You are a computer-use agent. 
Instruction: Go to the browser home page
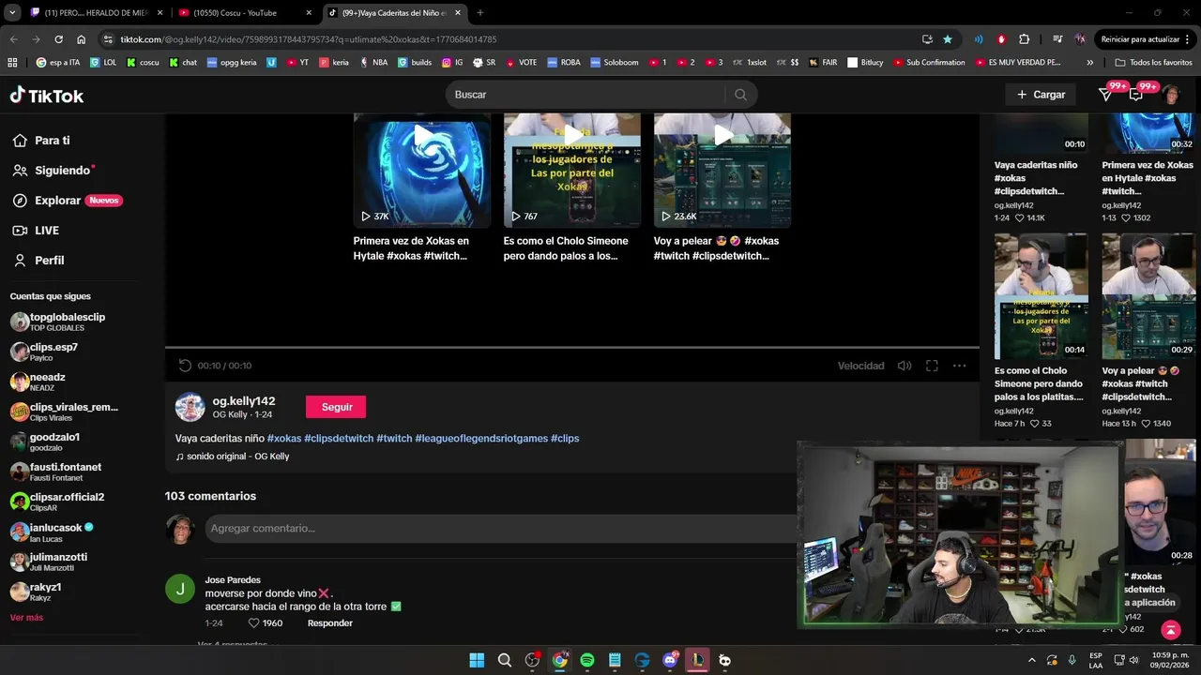coord(82,39)
